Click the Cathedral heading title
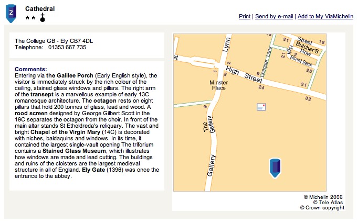The width and height of the screenshot is (357, 223). 40,8
